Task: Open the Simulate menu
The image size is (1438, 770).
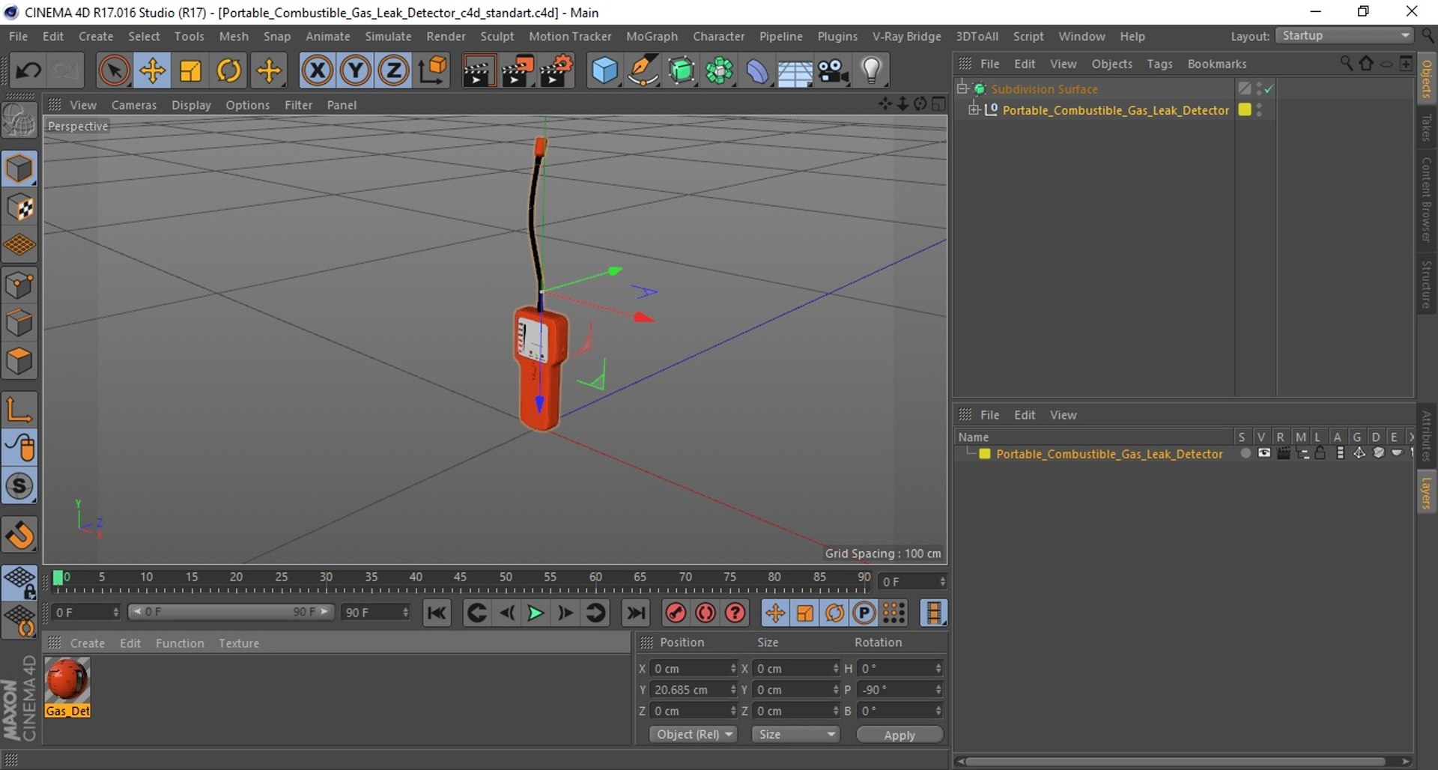Action: pyautogui.click(x=388, y=37)
